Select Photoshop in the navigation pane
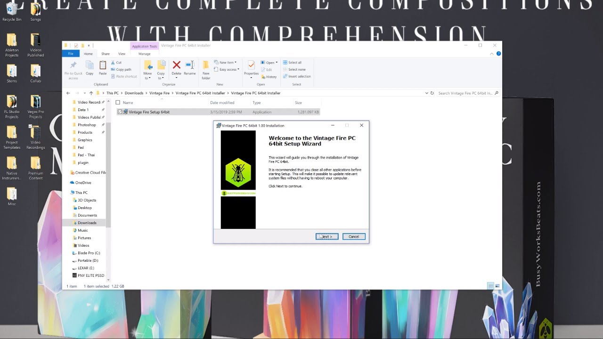Screen dimensions: 603x339 (x=87, y=125)
